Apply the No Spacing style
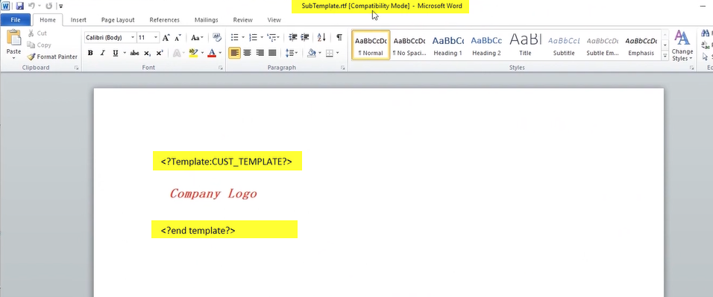This screenshot has height=297, width=713. coord(409,45)
